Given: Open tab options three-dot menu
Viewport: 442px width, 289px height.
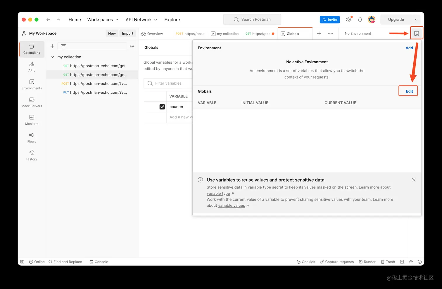Looking at the screenshot, I should pos(331,33).
